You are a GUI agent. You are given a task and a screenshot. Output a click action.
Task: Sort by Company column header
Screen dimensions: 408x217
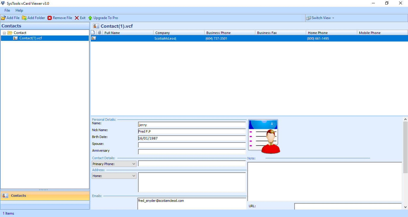[x=179, y=33]
